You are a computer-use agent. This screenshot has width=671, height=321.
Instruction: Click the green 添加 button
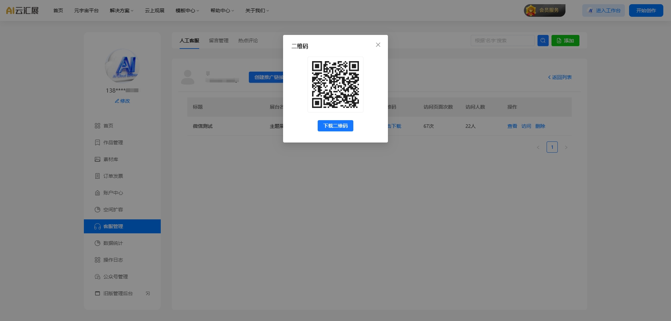[565, 40]
